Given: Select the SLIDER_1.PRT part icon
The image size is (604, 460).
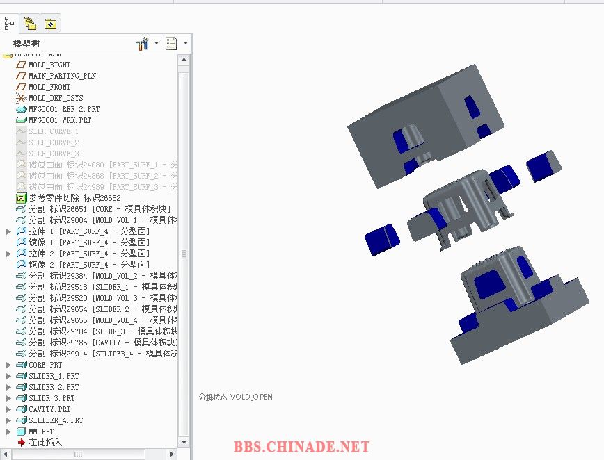Looking at the screenshot, I should (x=21, y=376).
